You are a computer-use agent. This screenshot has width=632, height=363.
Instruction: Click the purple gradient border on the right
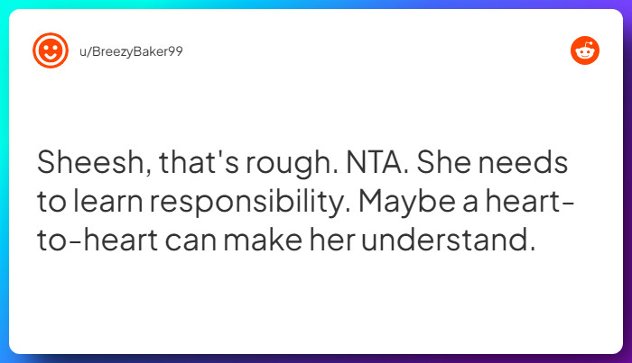[x=627, y=180]
